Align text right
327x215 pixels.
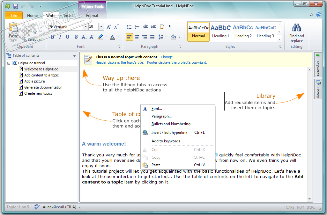[144, 37]
